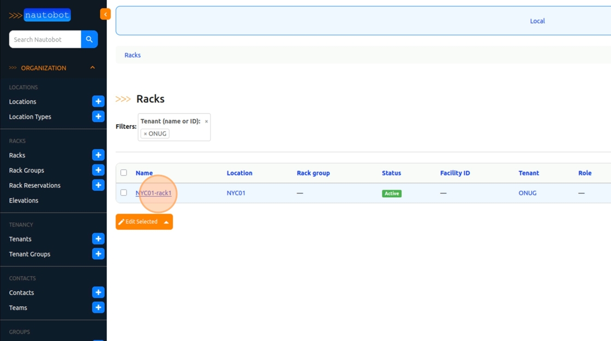
Task: Open Tenants in the sidebar
Action: [x=20, y=239]
